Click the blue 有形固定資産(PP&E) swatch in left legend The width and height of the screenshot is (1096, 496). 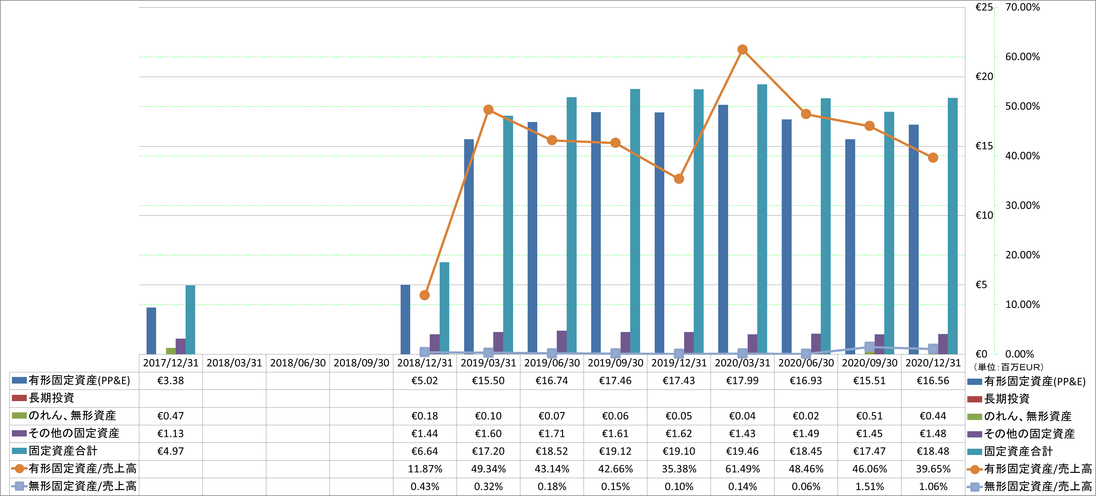pyautogui.click(x=19, y=380)
